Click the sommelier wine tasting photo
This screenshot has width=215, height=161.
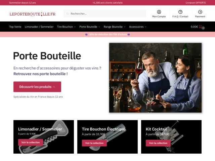(x=155, y=77)
